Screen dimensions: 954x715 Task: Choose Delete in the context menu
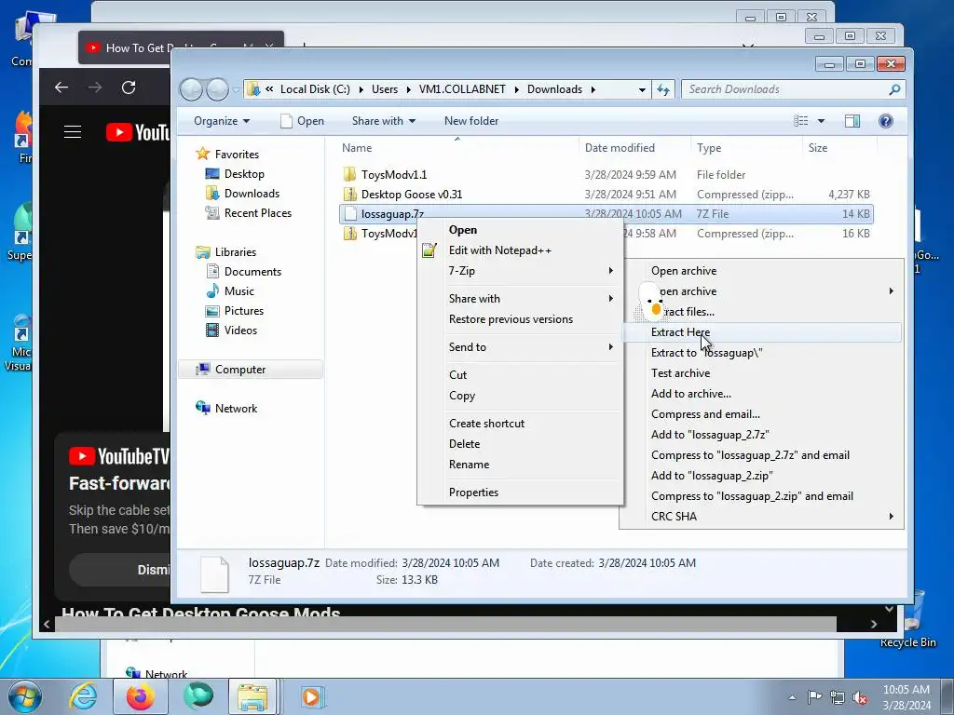tap(520, 444)
